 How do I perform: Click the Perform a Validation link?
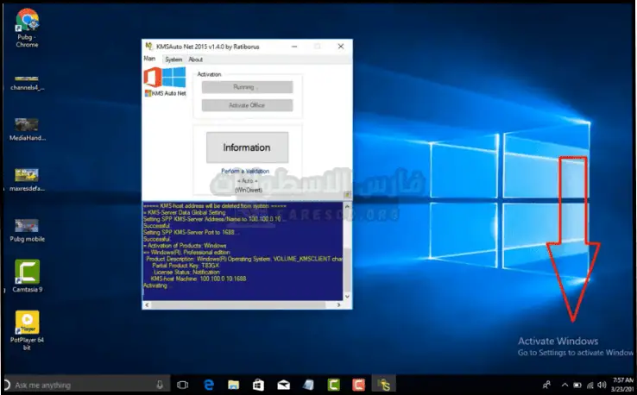[x=245, y=172]
